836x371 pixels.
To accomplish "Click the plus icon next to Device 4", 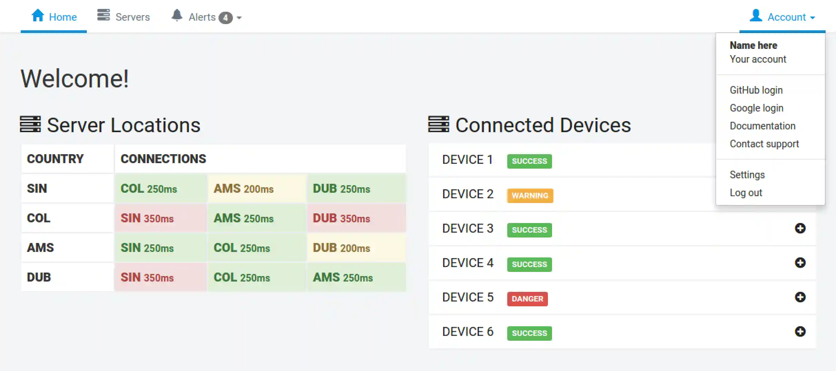I will click(800, 263).
